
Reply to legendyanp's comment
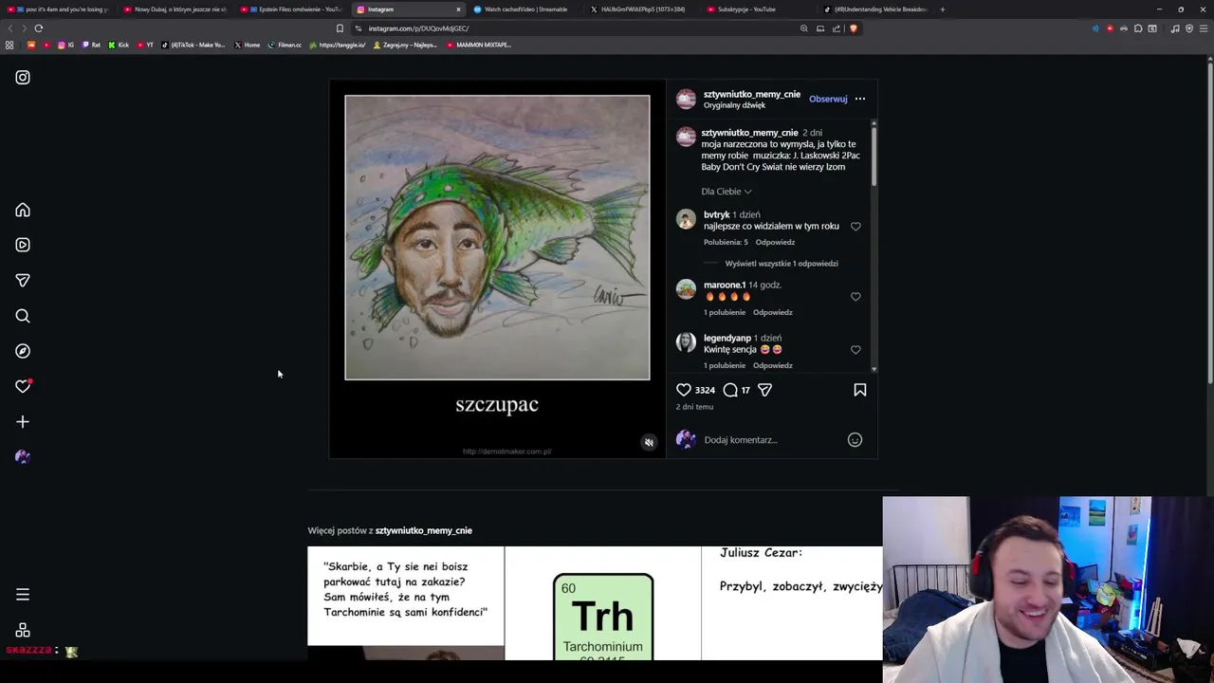pos(772,365)
